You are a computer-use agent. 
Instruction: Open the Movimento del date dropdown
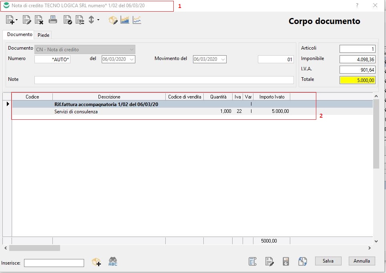[x=223, y=59]
